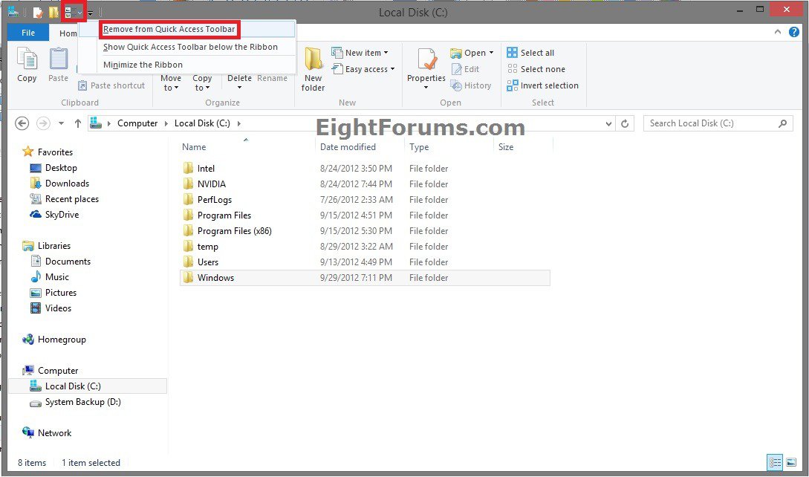This screenshot has height=477, width=809.
Task: Click the Help question mark icon
Action: 795,33
